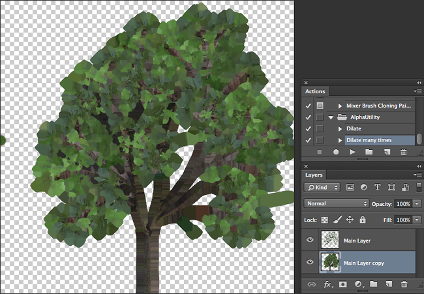Play the selected action in Actions panel

click(x=353, y=152)
